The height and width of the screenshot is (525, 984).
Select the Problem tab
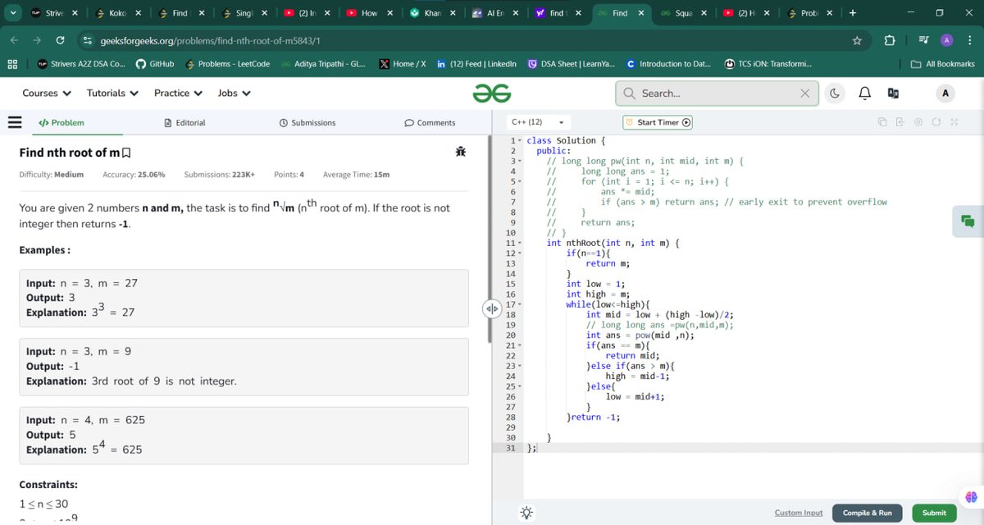pyautogui.click(x=61, y=123)
